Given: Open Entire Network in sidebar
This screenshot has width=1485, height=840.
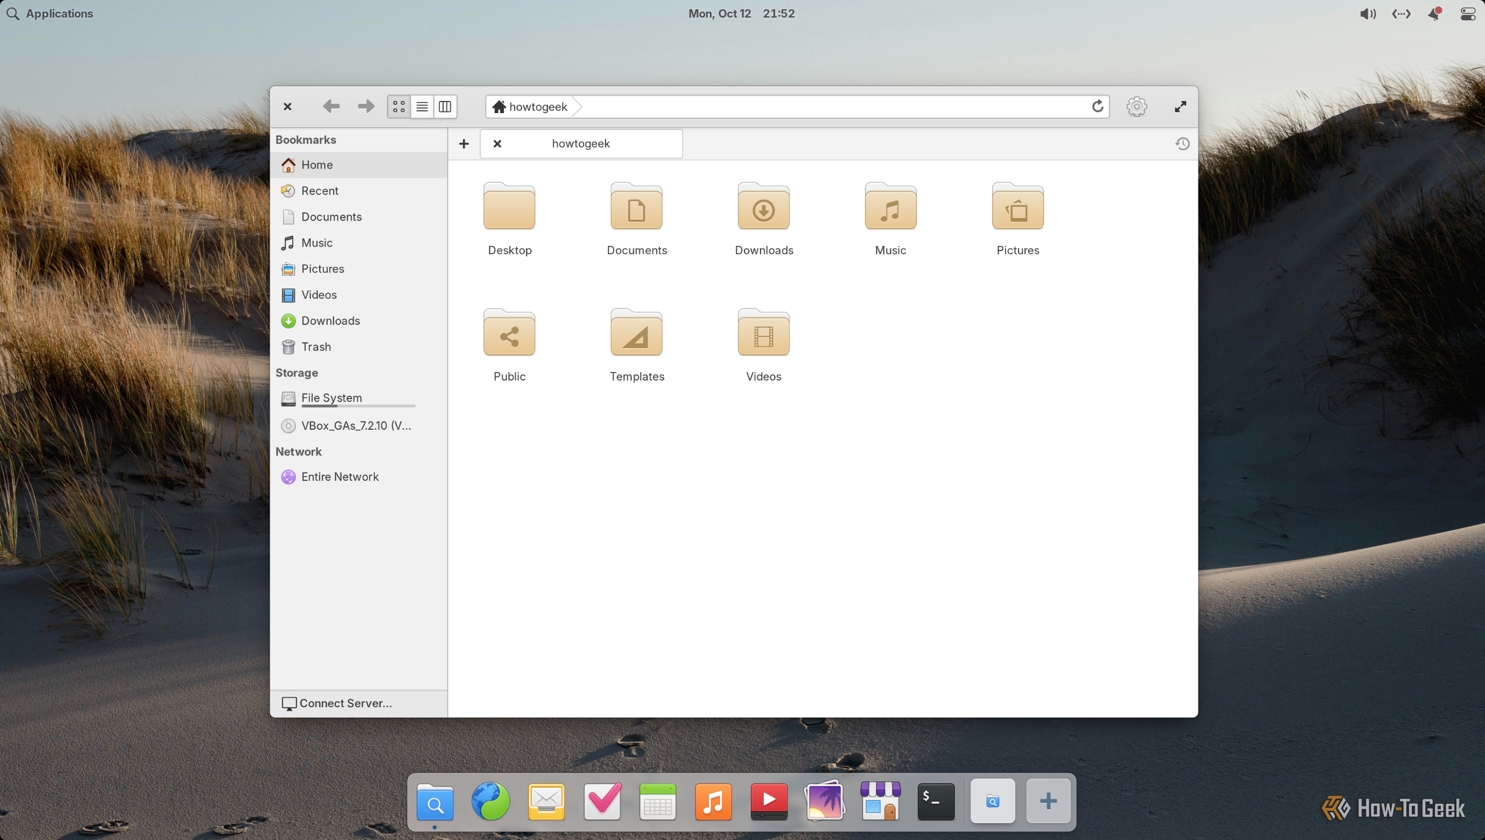Looking at the screenshot, I should pos(358,477).
